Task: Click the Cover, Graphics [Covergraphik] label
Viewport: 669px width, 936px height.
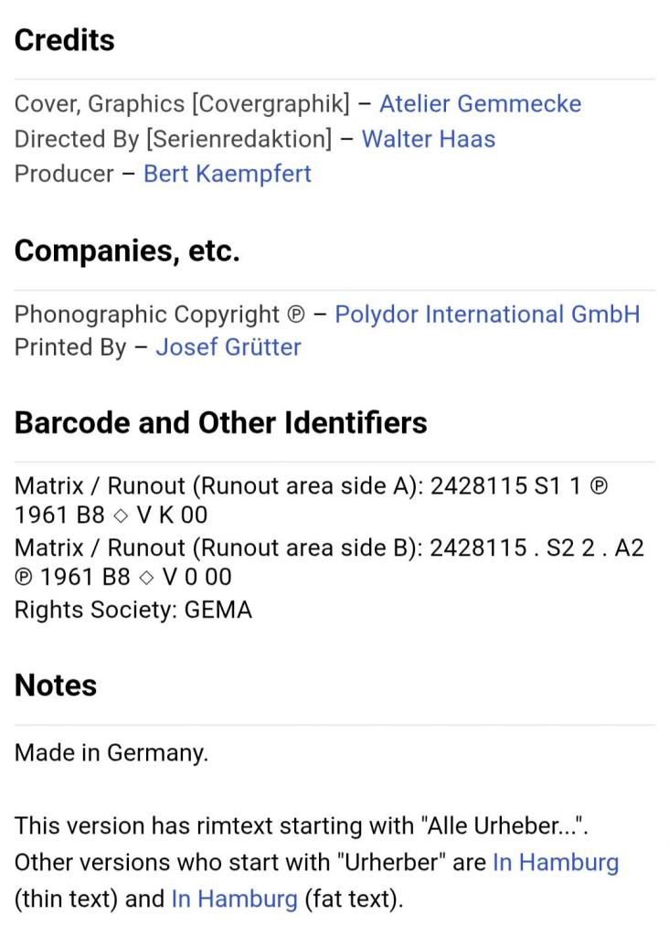Action: tap(182, 104)
